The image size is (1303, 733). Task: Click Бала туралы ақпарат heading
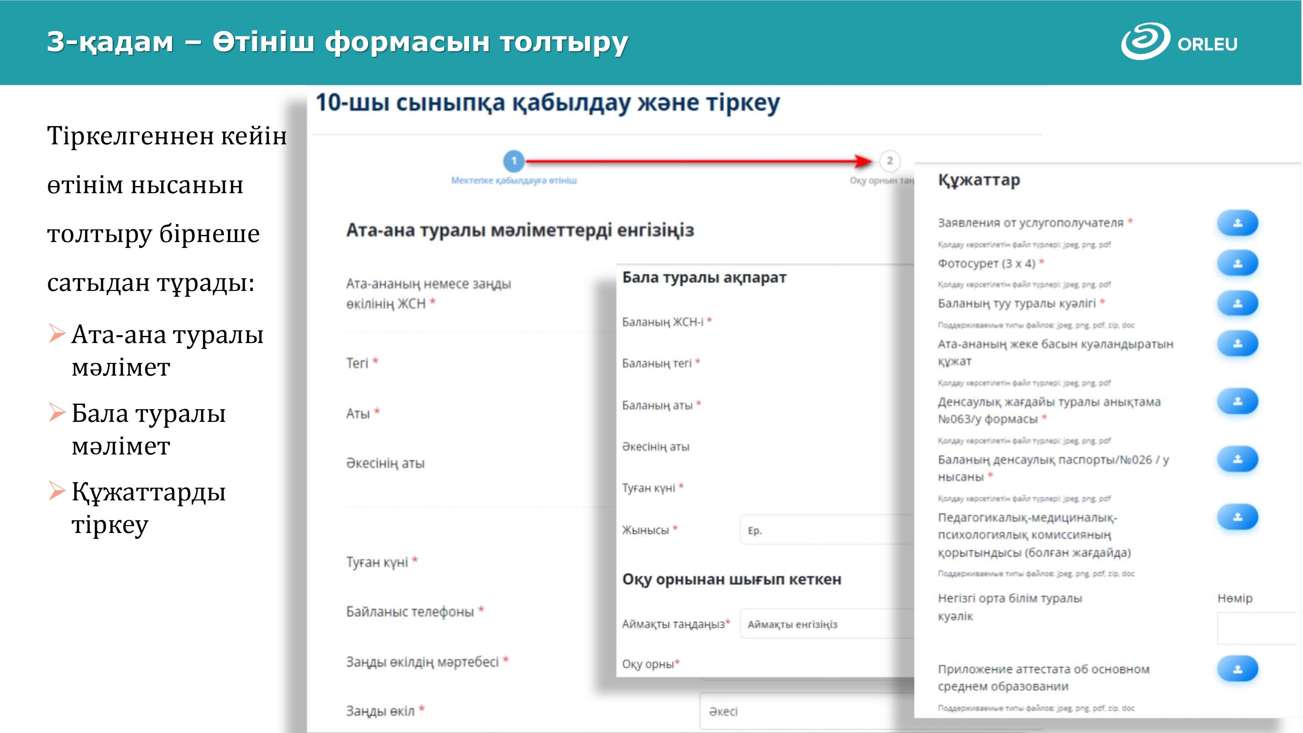point(704,277)
